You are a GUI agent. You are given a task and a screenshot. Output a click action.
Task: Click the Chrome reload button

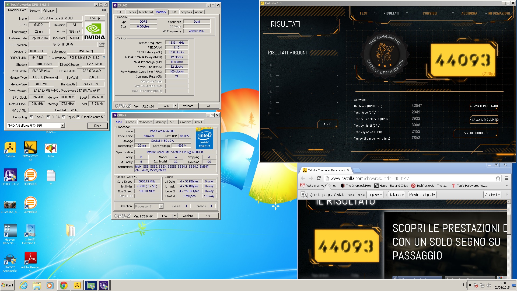click(319, 178)
